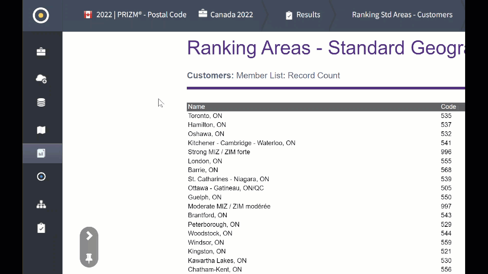Click code 559 for Windsor
Image resolution: width=488 pixels, height=274 pixels.
pos(446,242)
